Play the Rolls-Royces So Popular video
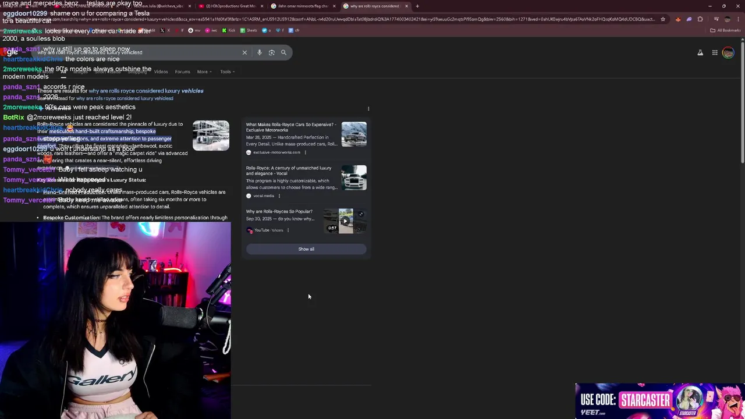Image resolution: width=745 pixels, height=419 pixels. 346,221
